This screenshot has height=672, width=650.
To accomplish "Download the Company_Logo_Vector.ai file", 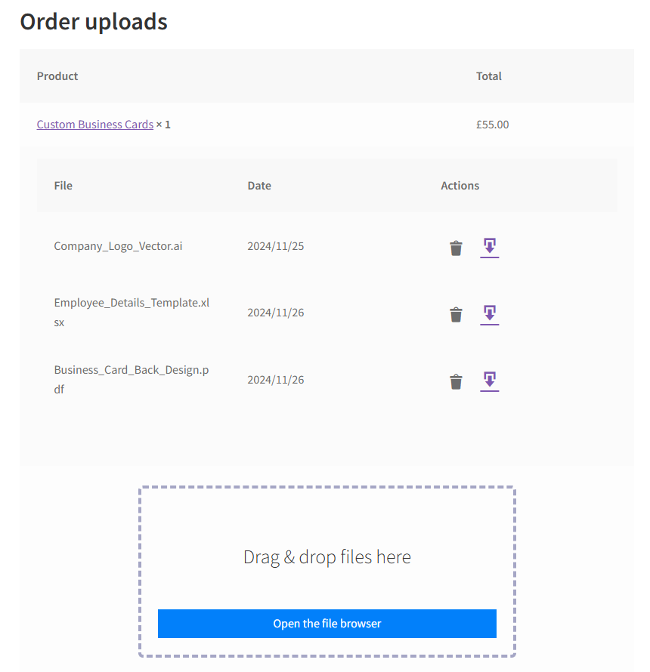I will (490, 247).
